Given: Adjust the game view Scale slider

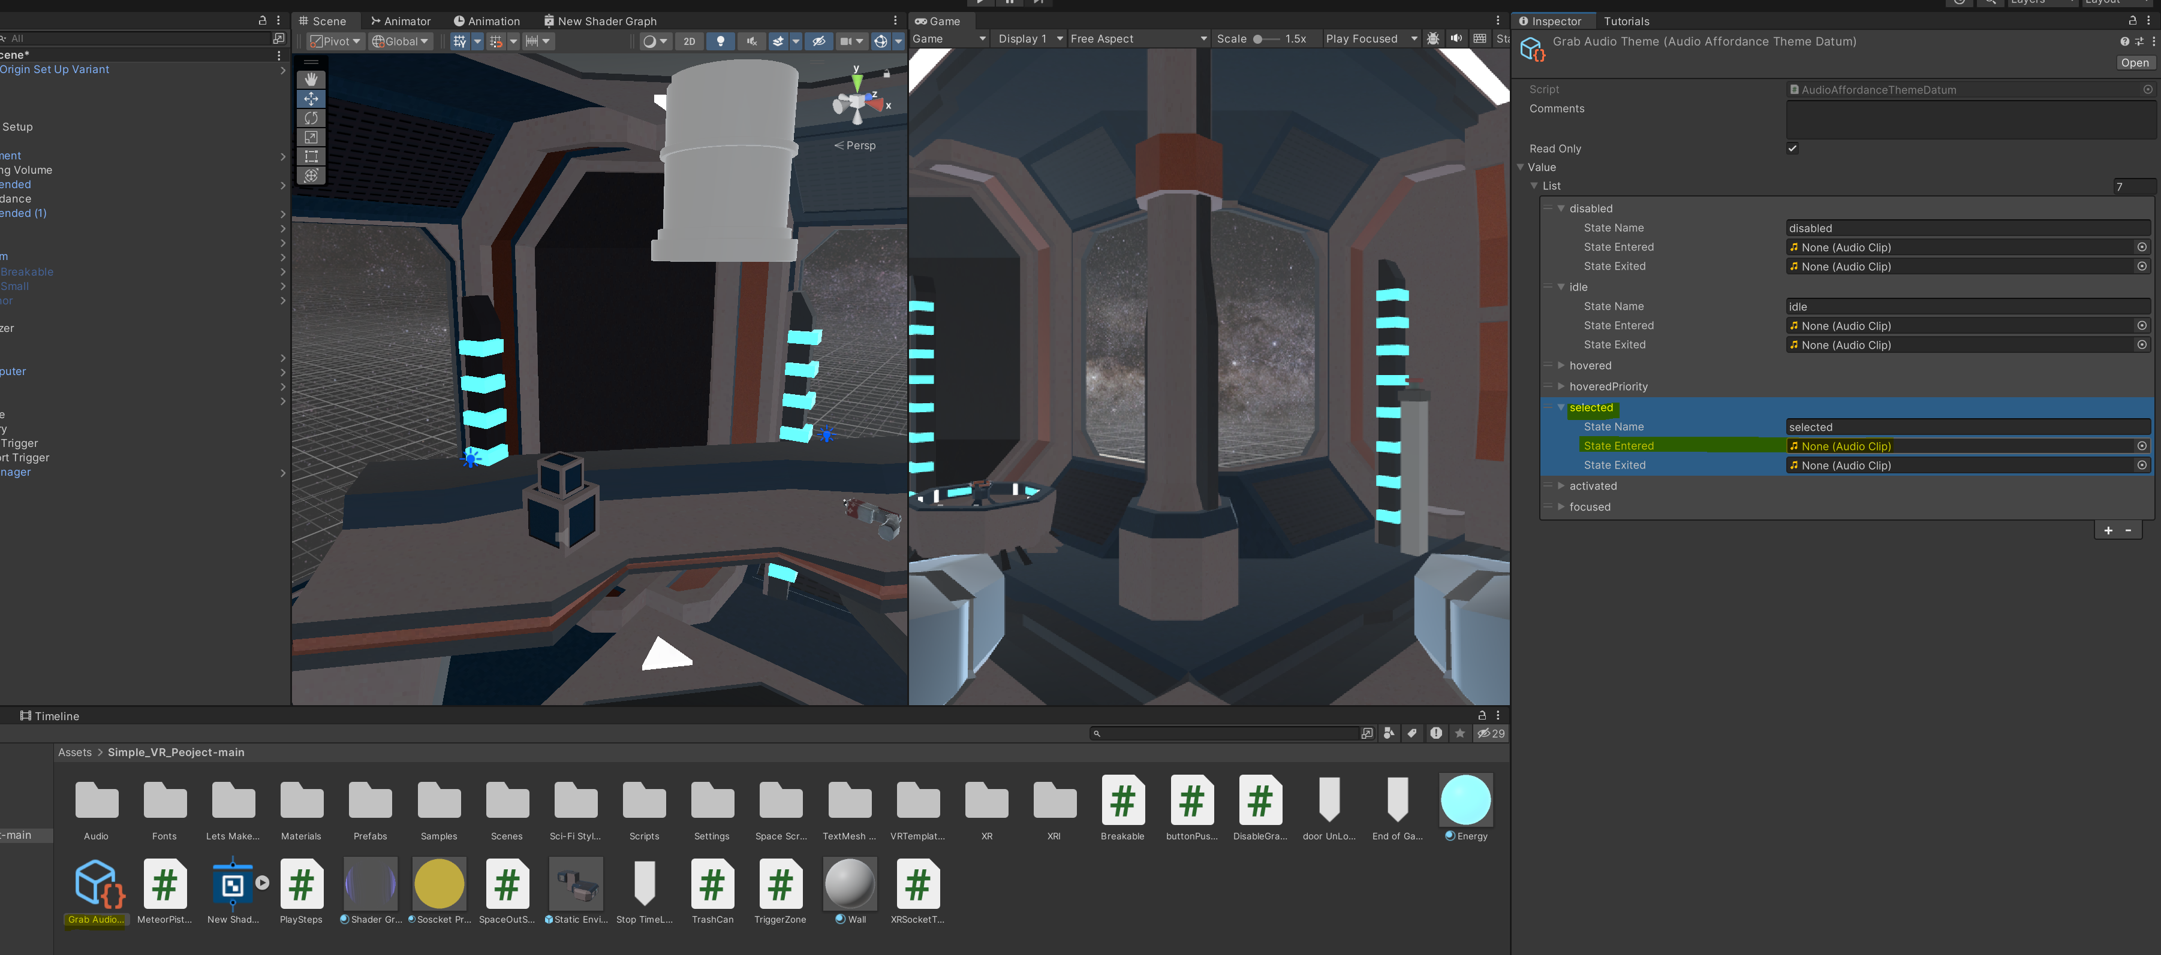Looking at the screenshot, I should click(1257, 38).
